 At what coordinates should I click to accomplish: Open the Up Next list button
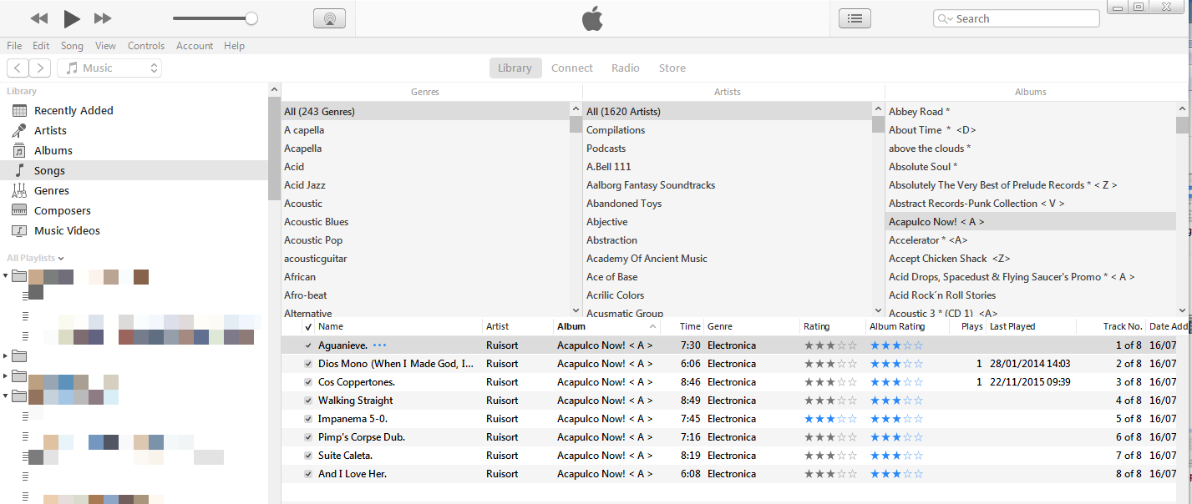tap(855, 18)
